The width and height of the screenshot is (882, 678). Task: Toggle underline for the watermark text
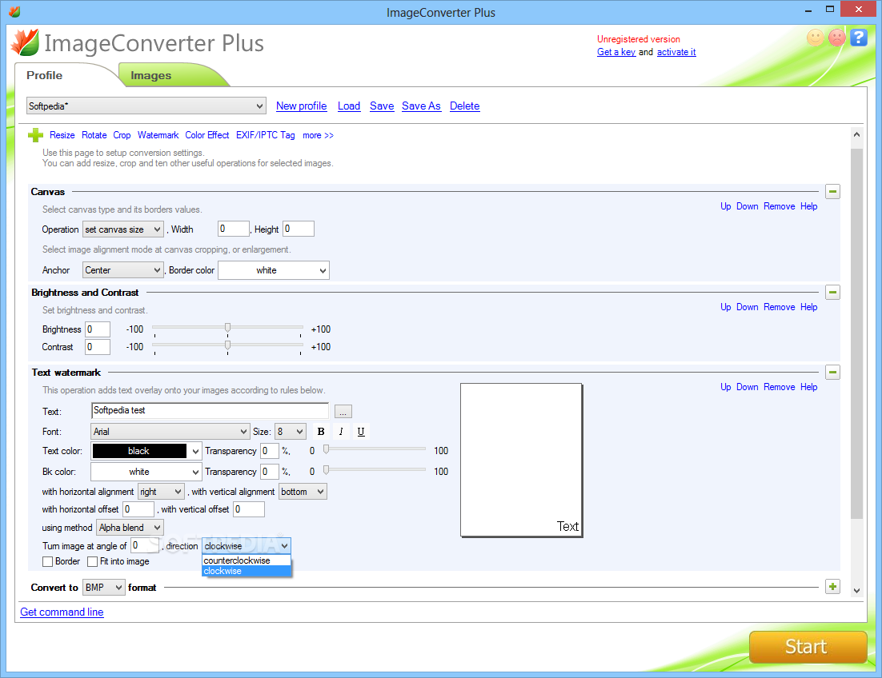click(360, 432)
